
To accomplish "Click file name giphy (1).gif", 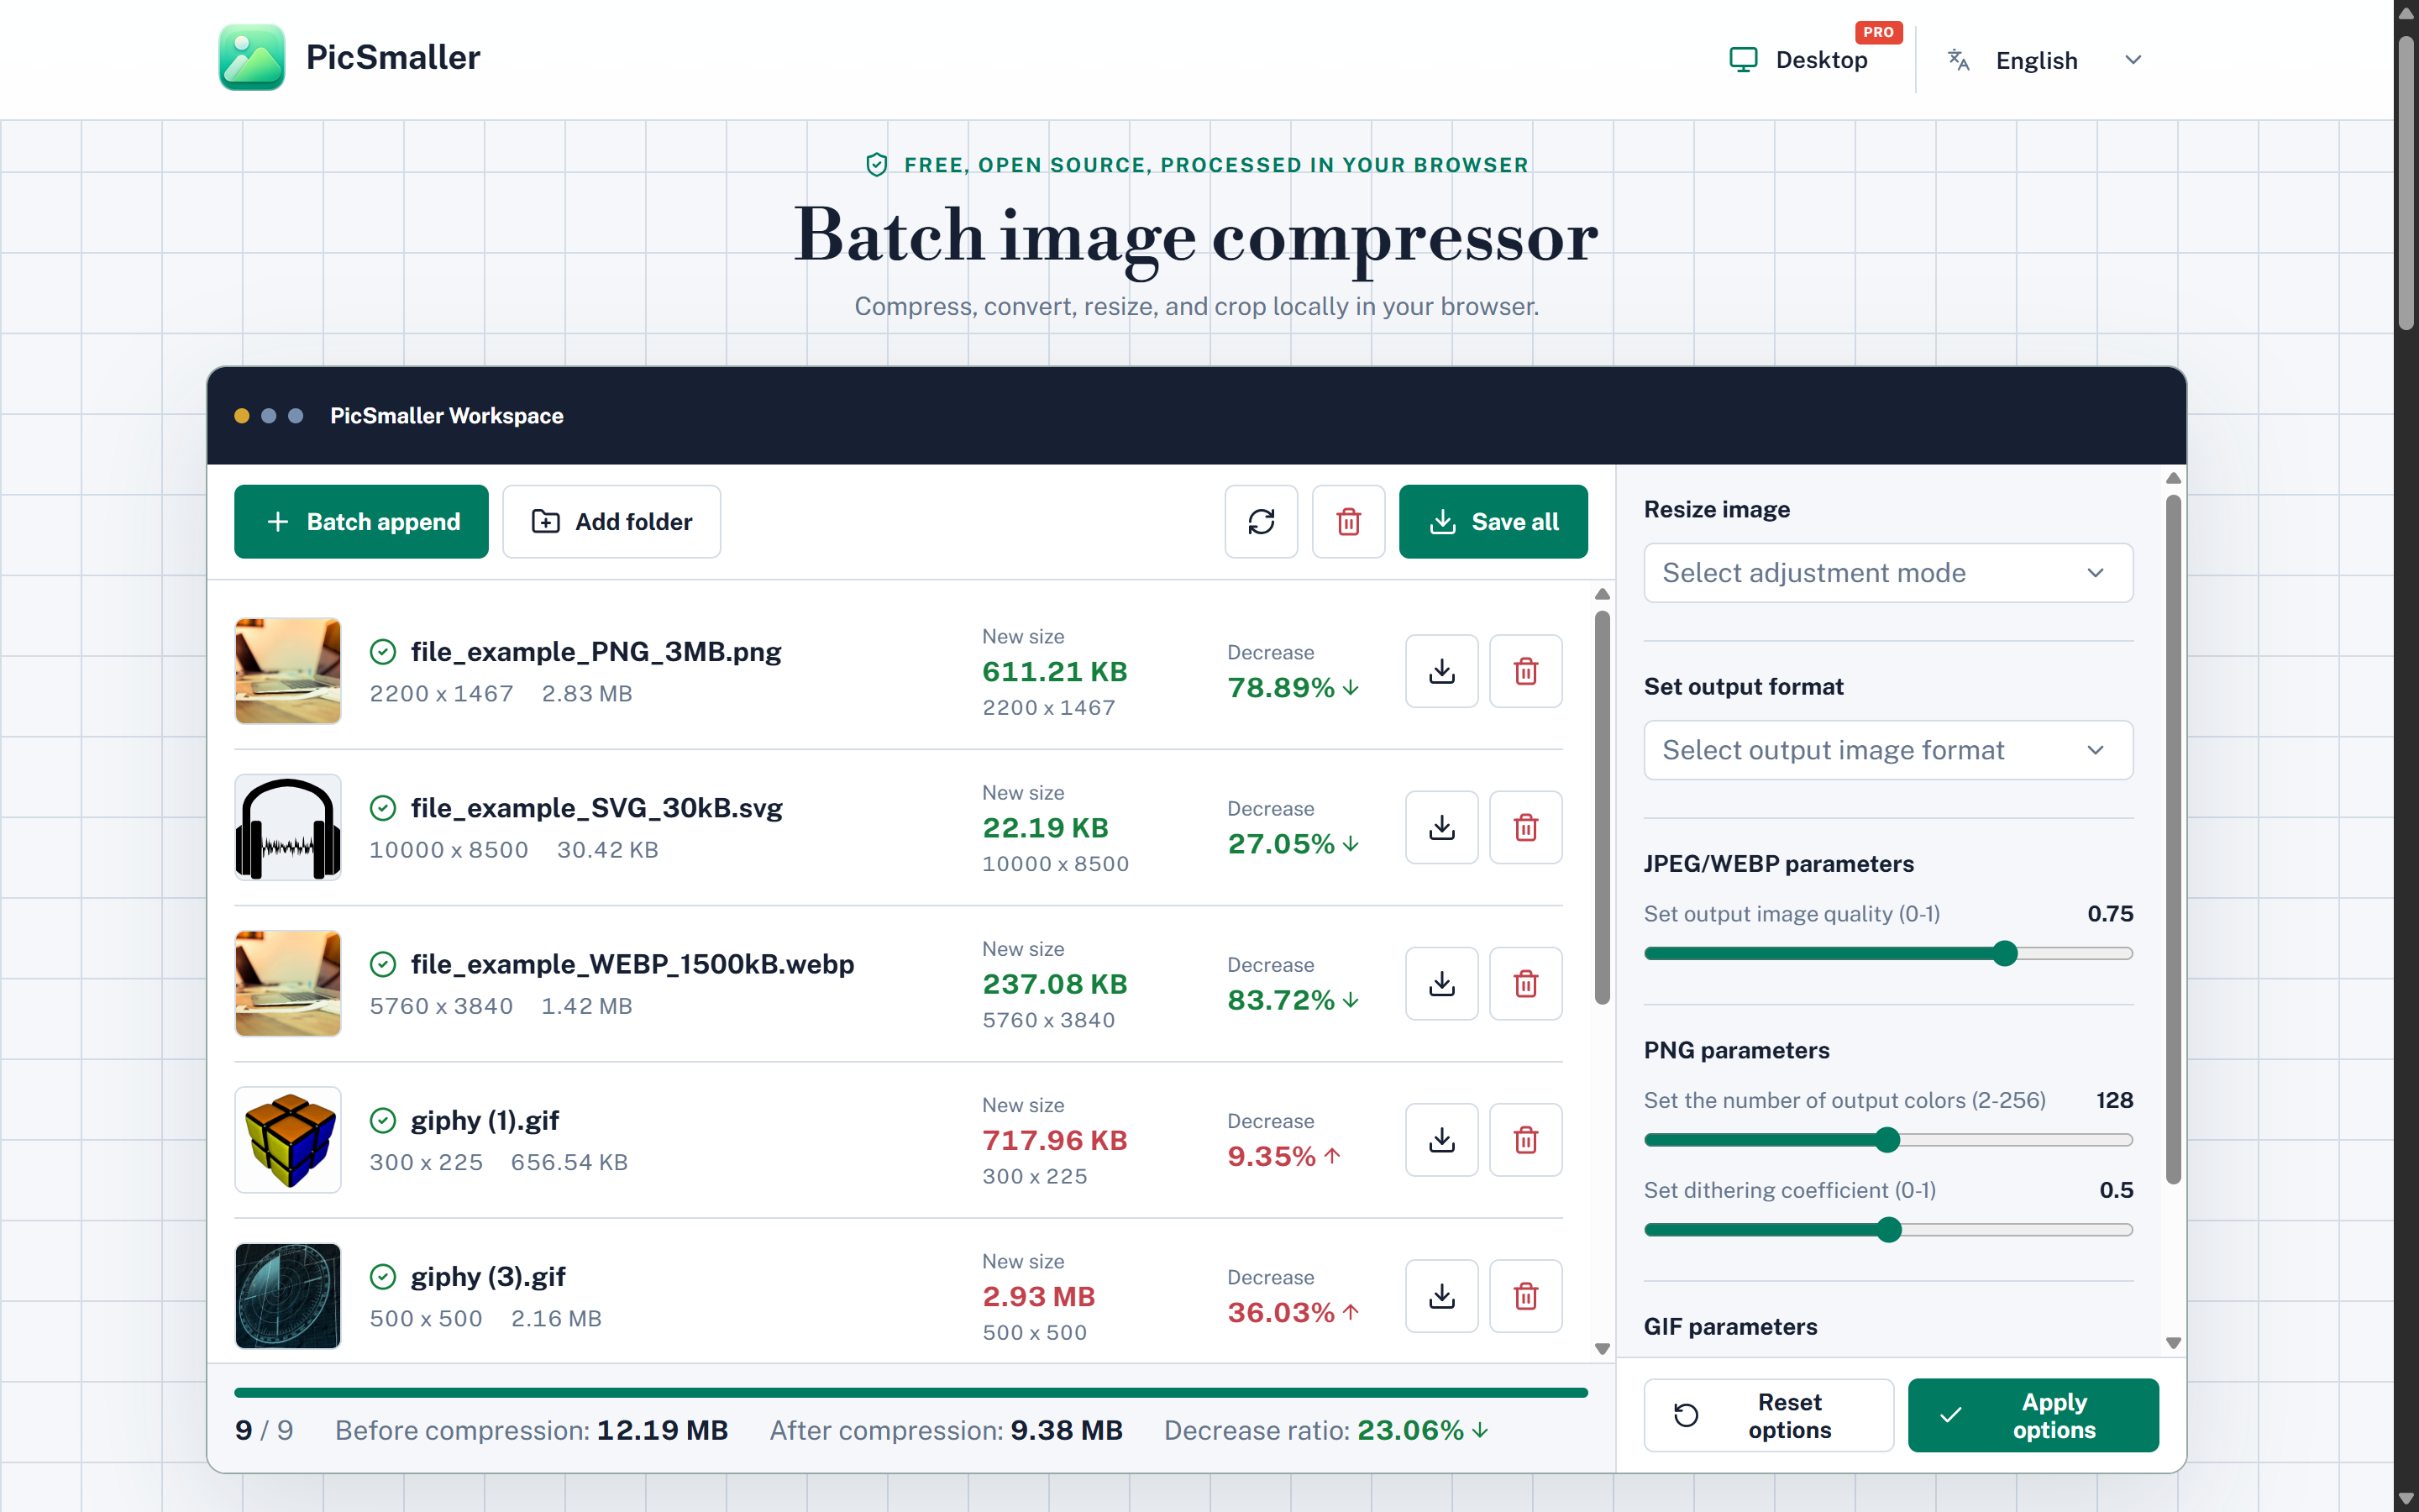I will [485, 1120].
